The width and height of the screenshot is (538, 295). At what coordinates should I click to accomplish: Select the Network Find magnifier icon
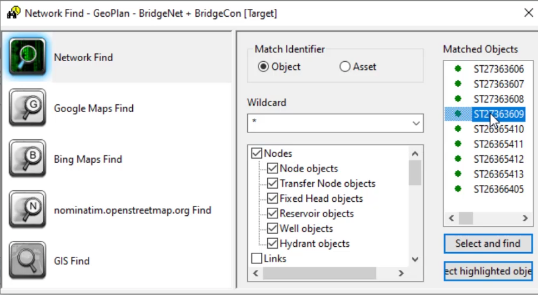tap(27, 57)
